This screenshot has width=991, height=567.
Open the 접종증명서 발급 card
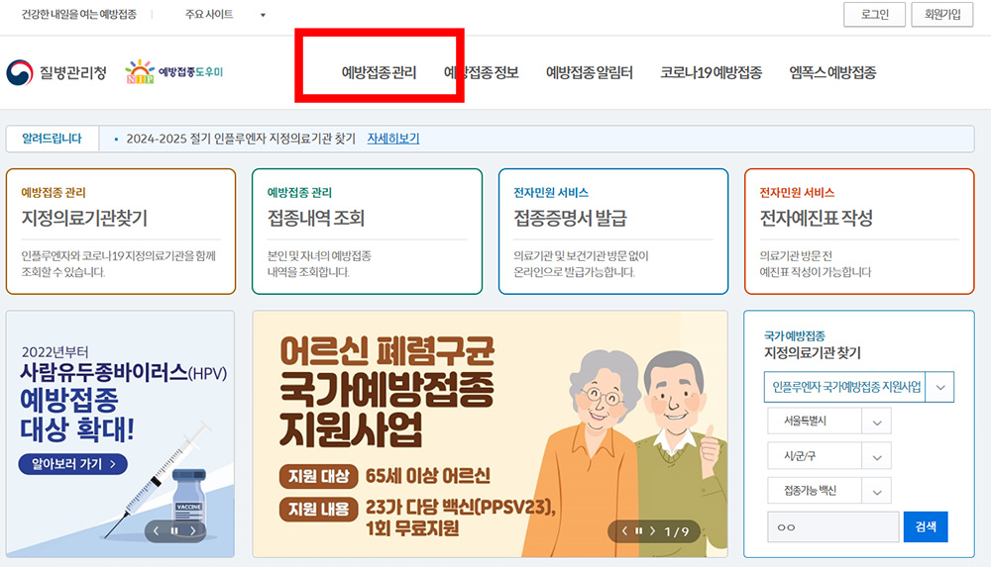click(x=613, y=232)
